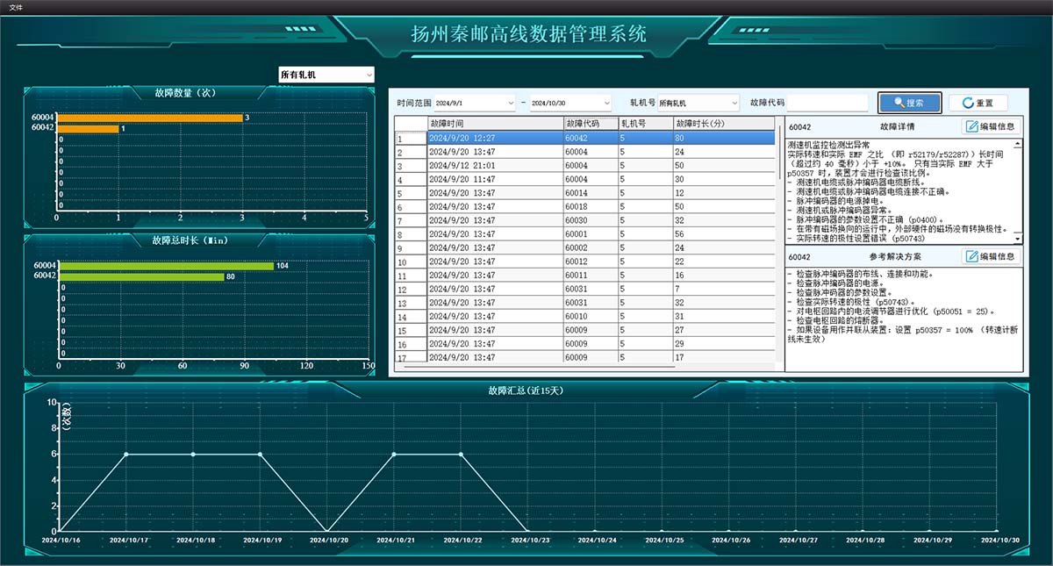Click the 故障详情 text scroll-up arrow
This screenshot has width=1053, height=566.
click(x=1018, y=143)
